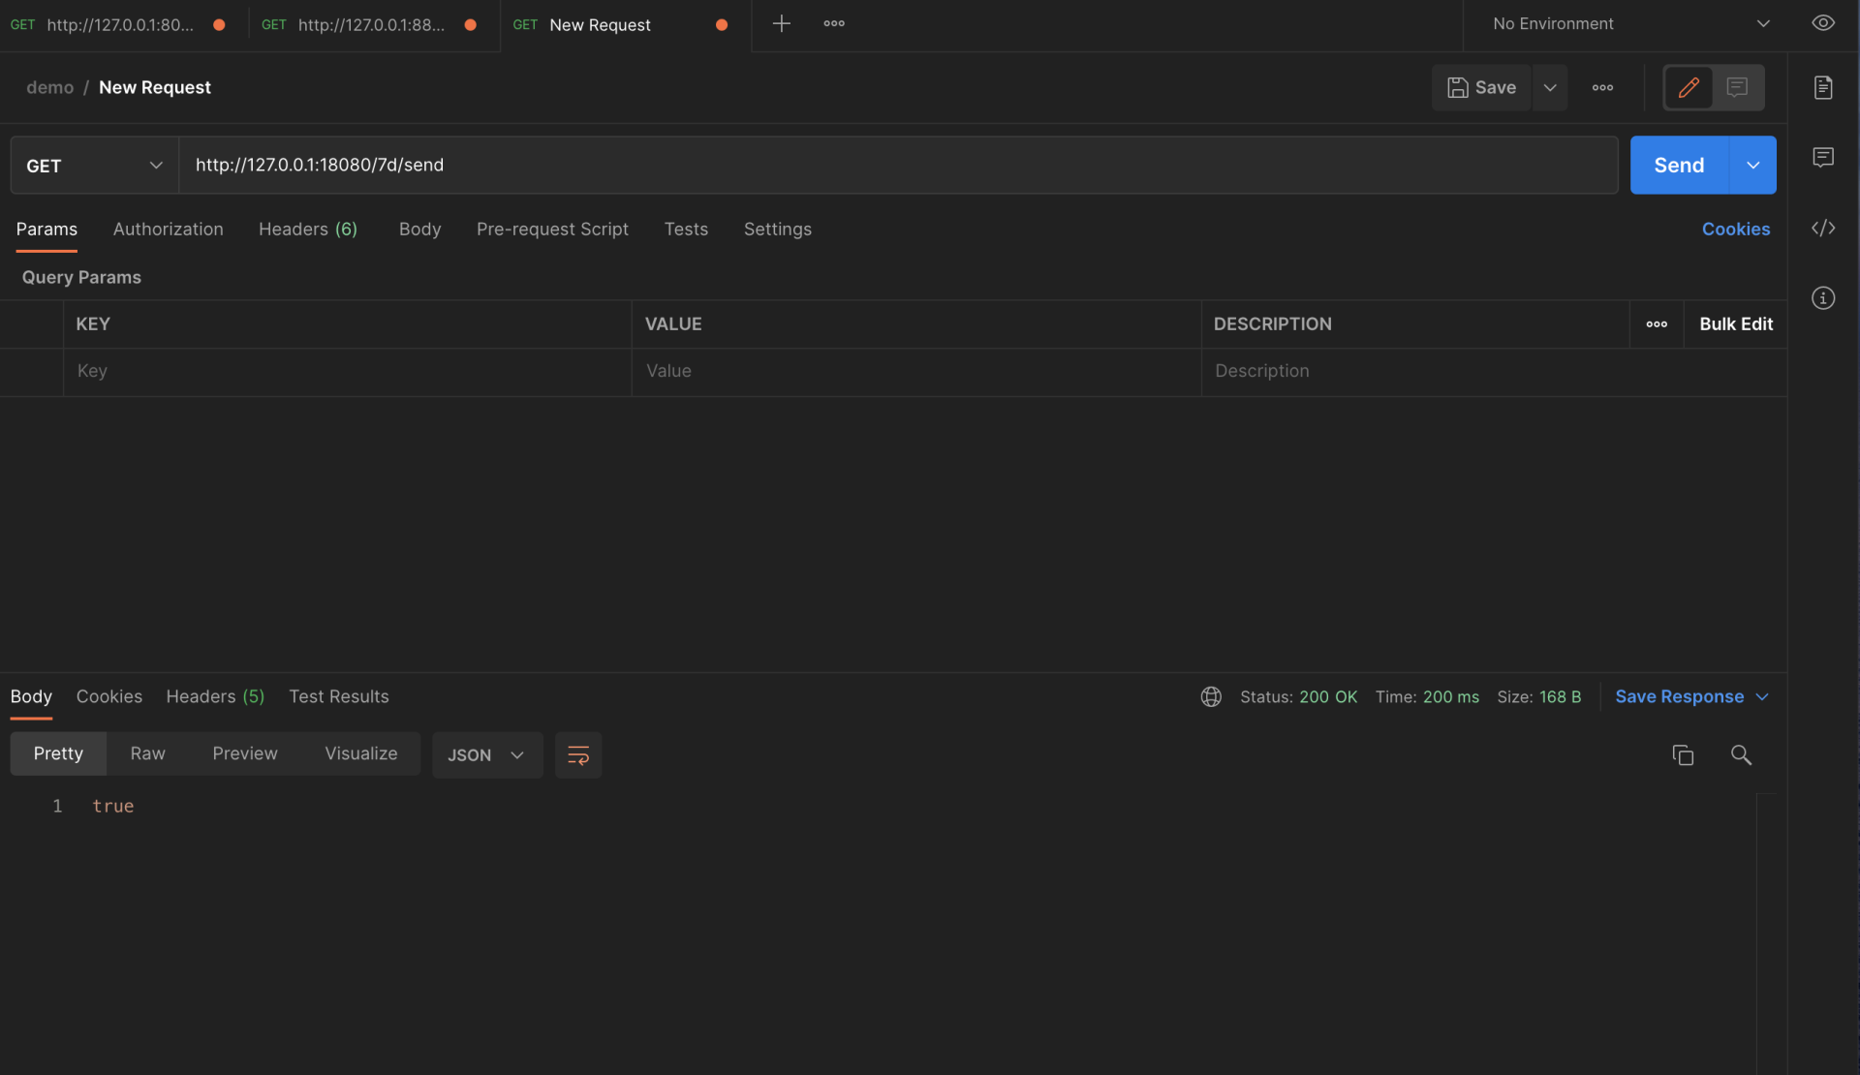Select the response Body tab

31,697
